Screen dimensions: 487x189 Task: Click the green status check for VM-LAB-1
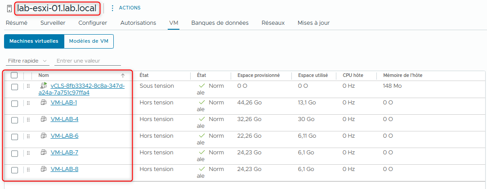click(202, 102)
